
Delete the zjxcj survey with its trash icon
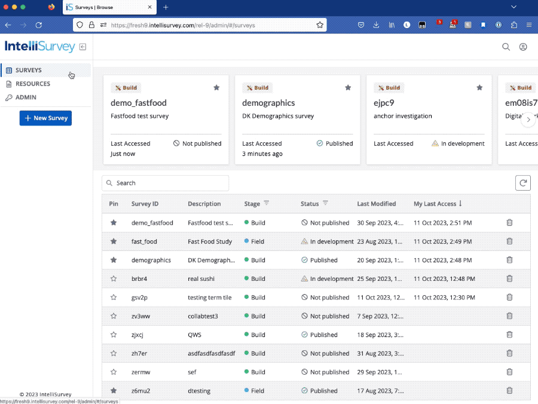pyautogui.click(x=509, y=335)
